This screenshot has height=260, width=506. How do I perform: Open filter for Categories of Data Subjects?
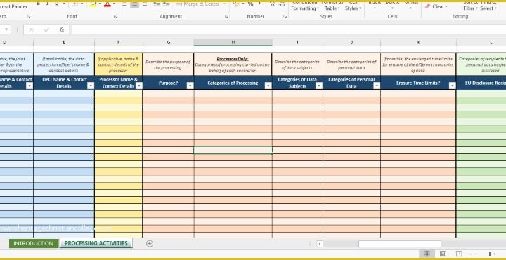319,85
